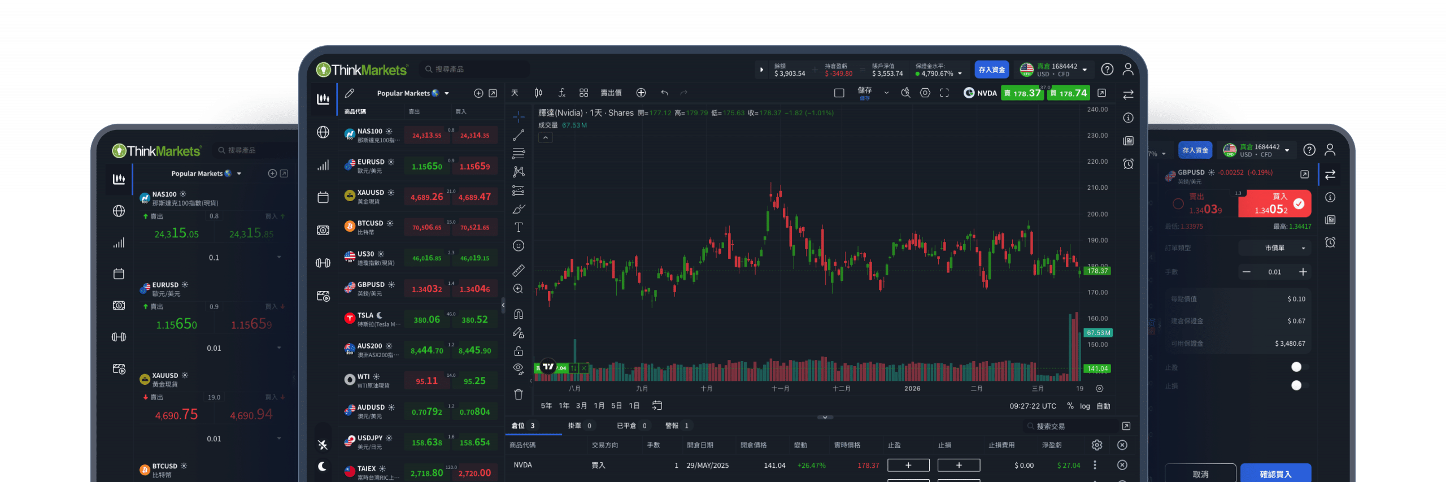The image size is (1446, 482).
Task: Open the 市價單 order type dropdown in right window
Action: pyautogui.click(x=1274, y=248)
